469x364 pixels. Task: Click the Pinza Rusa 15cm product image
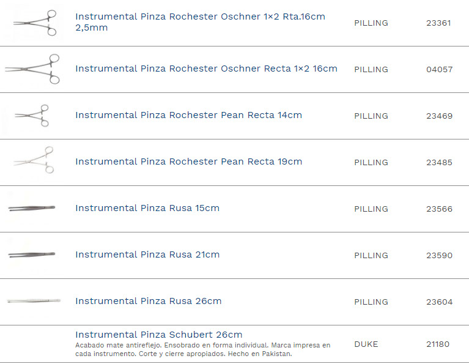(32, 209)
